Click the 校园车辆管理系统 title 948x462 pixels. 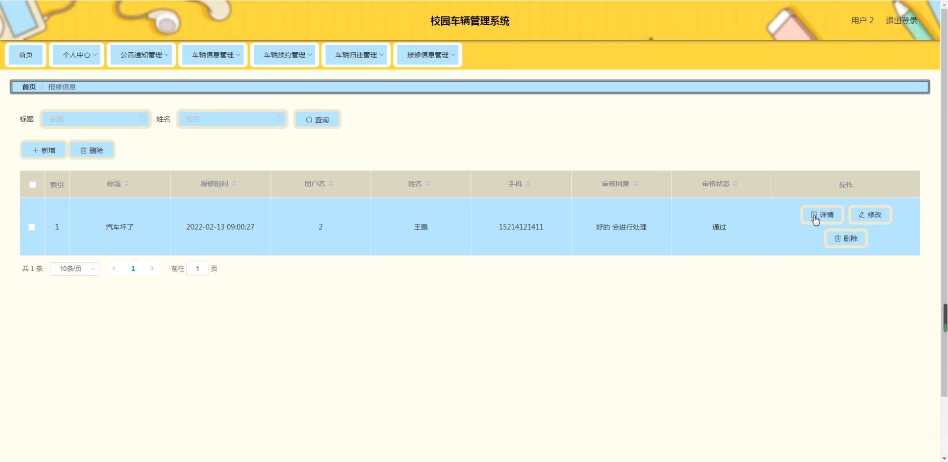point(470,21)
